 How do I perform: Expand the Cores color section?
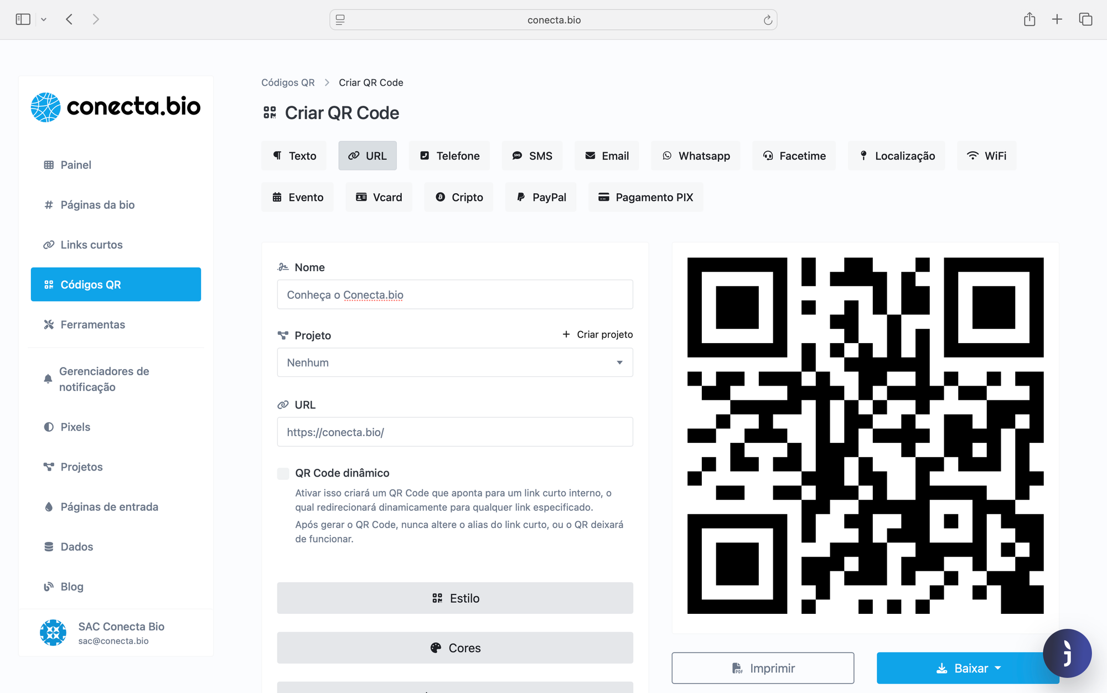[x=454, y=648]
